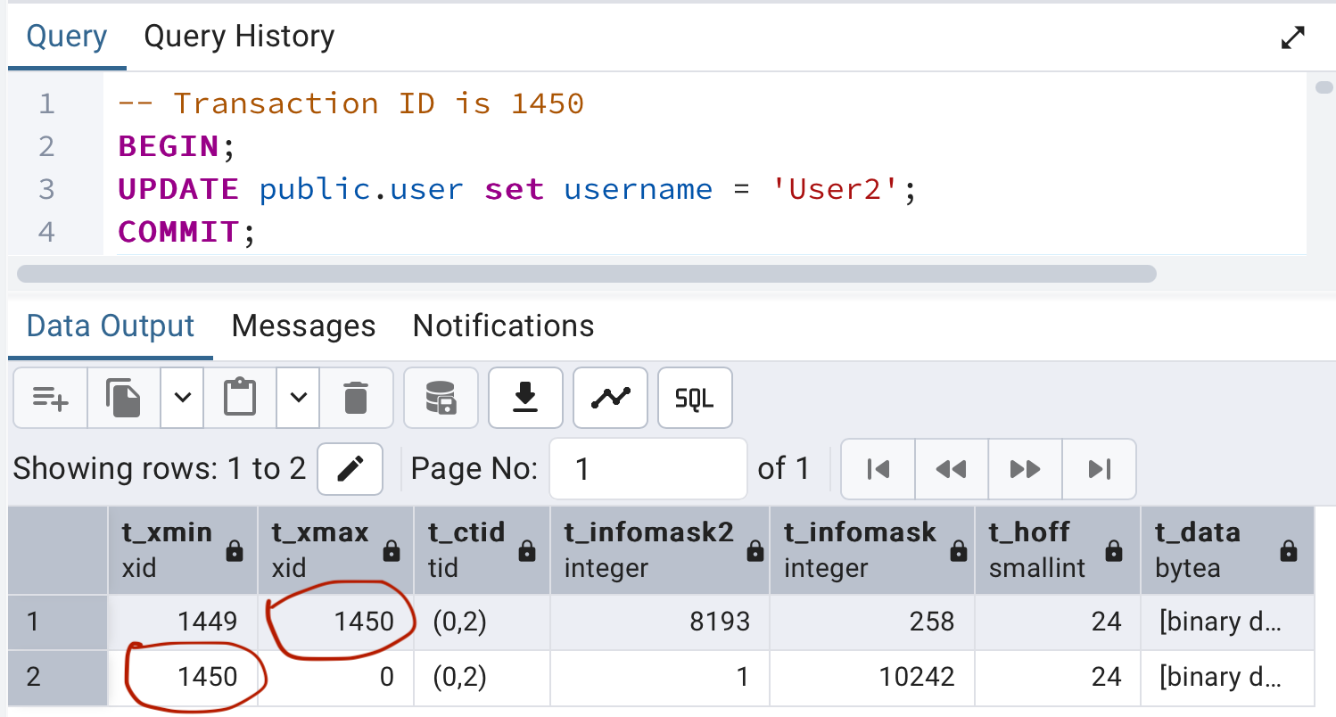The width and height of the screenshot is (1336, 717).
Task: Click the Paste clipboard icon
Action: (x=240, y=397)
